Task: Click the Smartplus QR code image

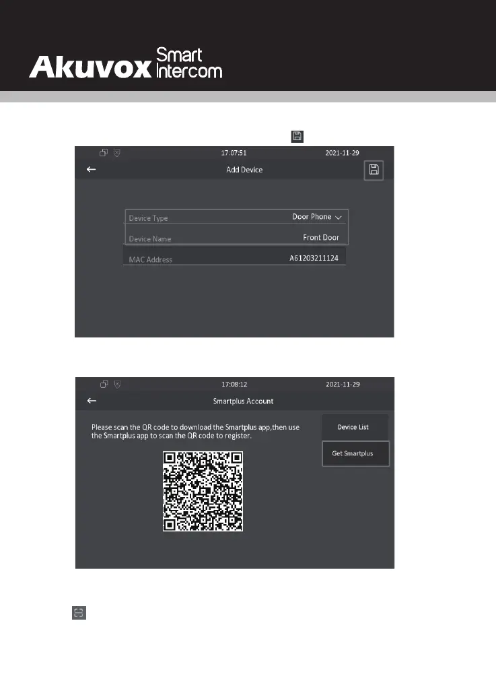Action: tap(203, 491)
